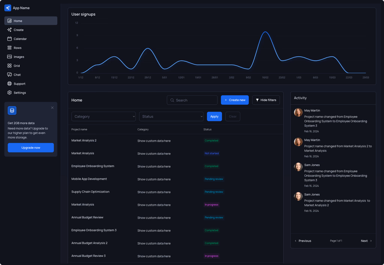Click the App Name logo icon
This screenshot has height=265, width=384.
[7, 7]
